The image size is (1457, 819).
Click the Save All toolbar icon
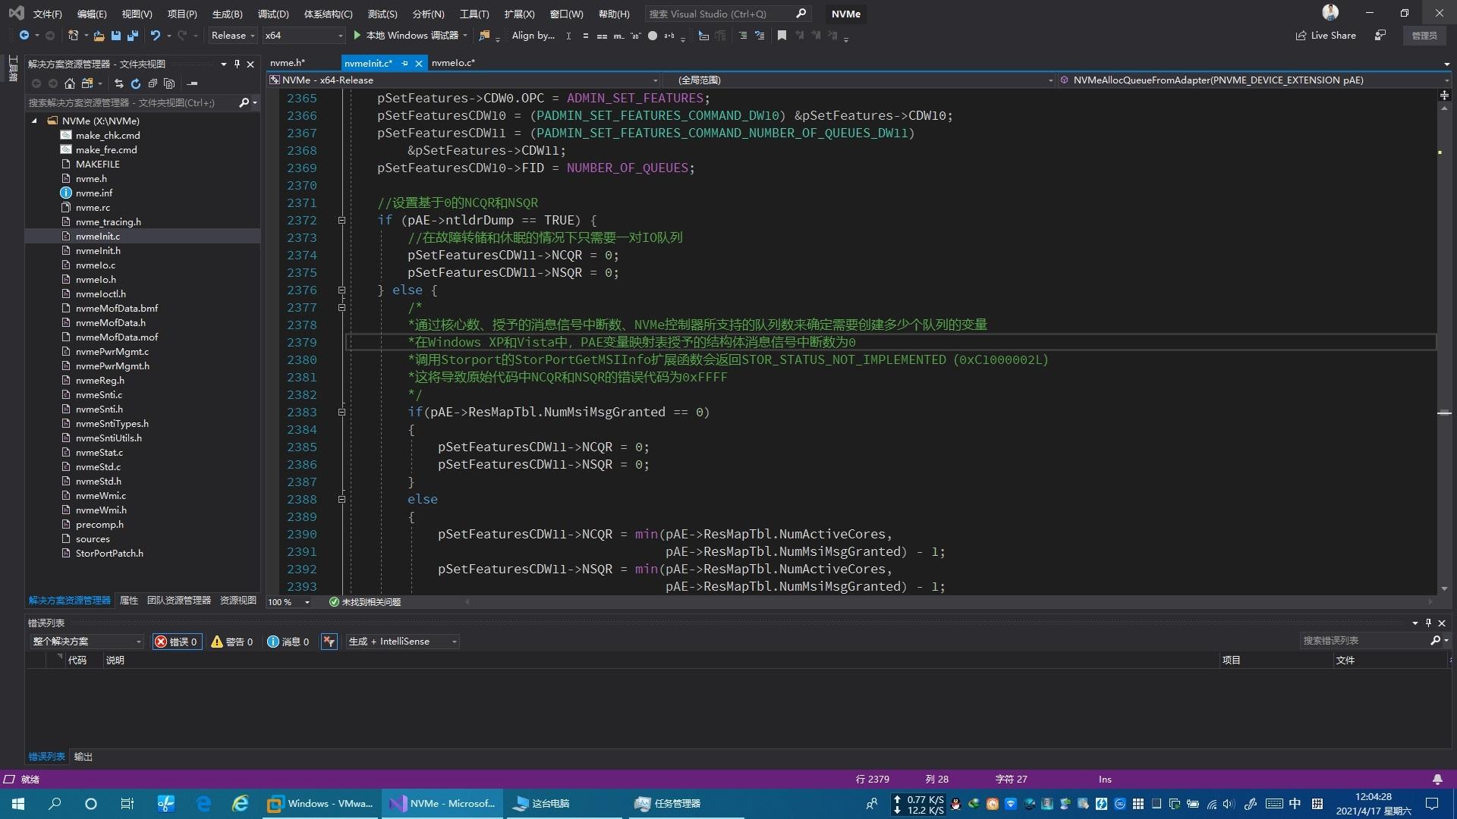(133, 36)
